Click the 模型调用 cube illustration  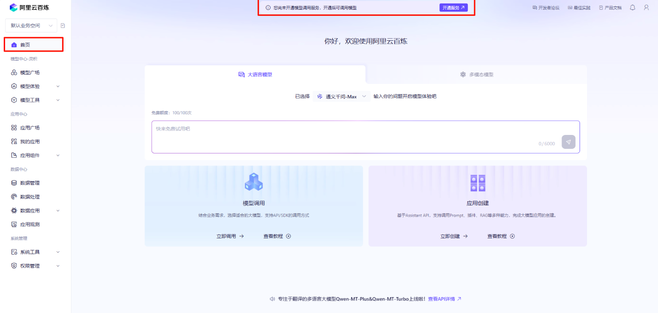[x=254, y=182]
